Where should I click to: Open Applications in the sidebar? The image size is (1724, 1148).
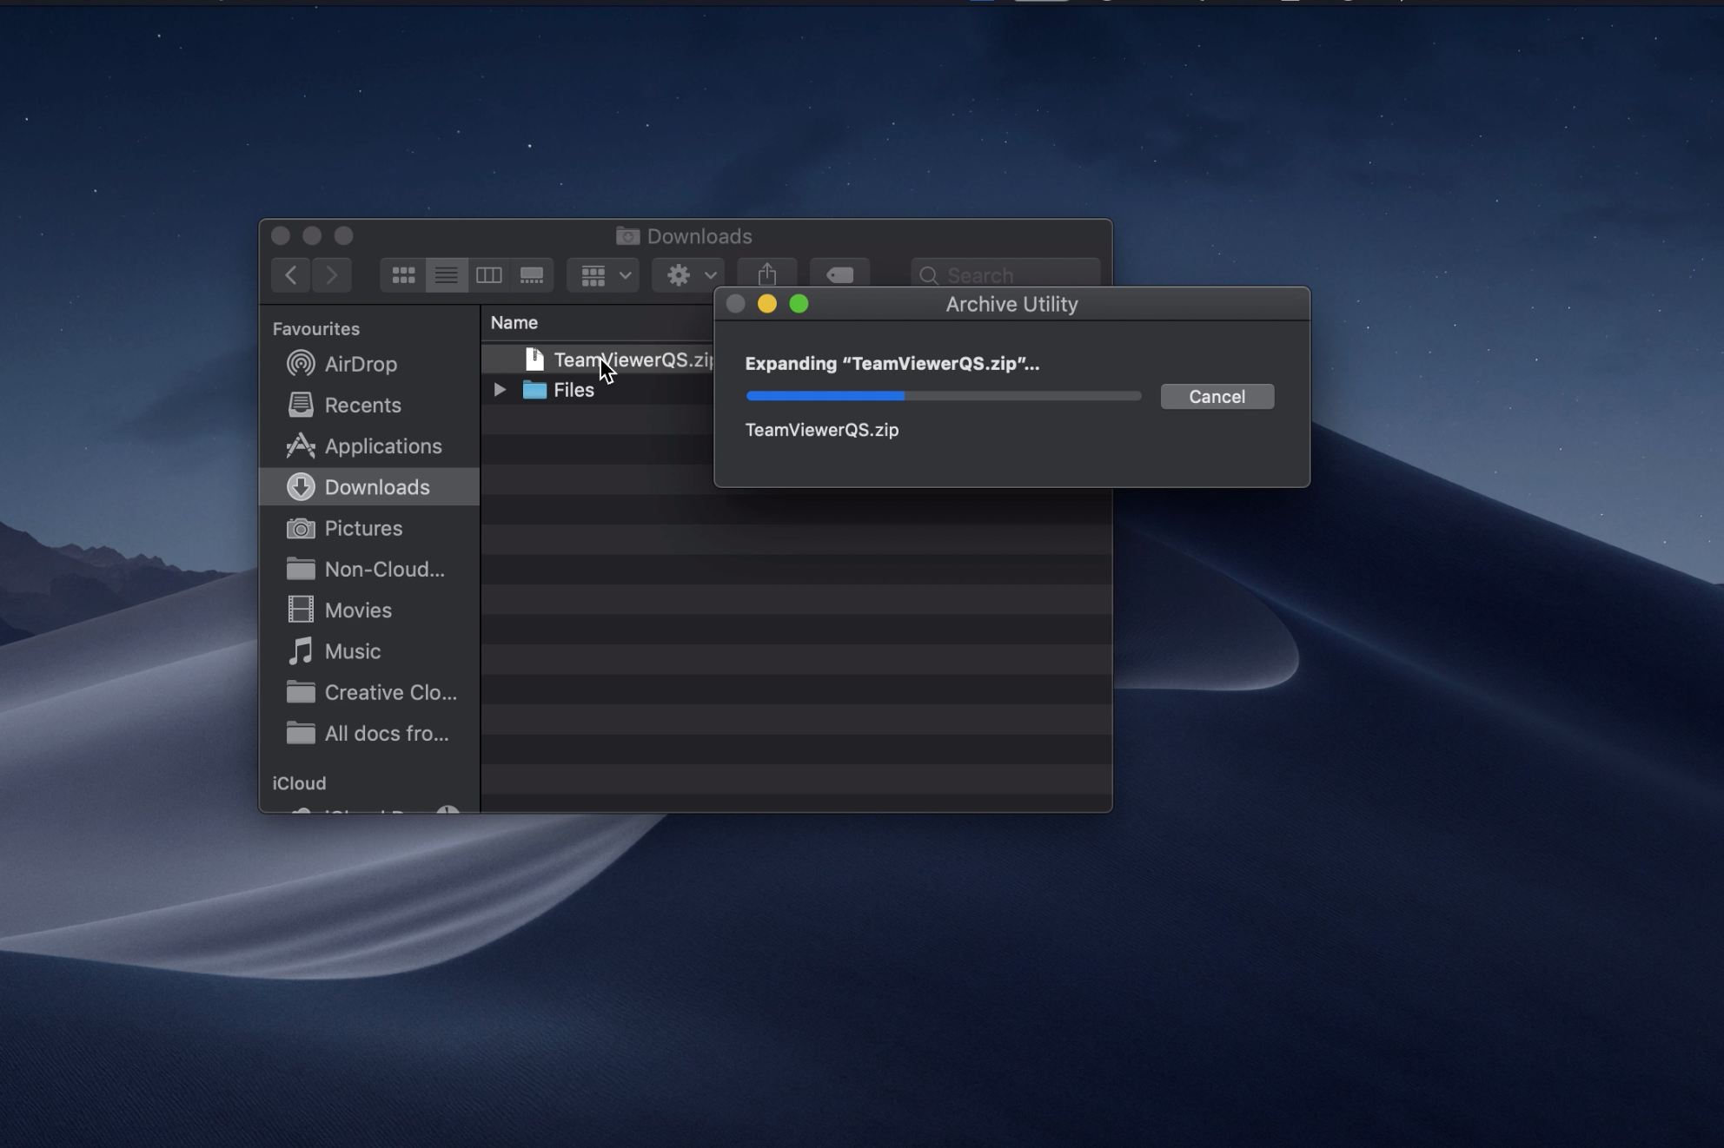(x=382, y=446)
